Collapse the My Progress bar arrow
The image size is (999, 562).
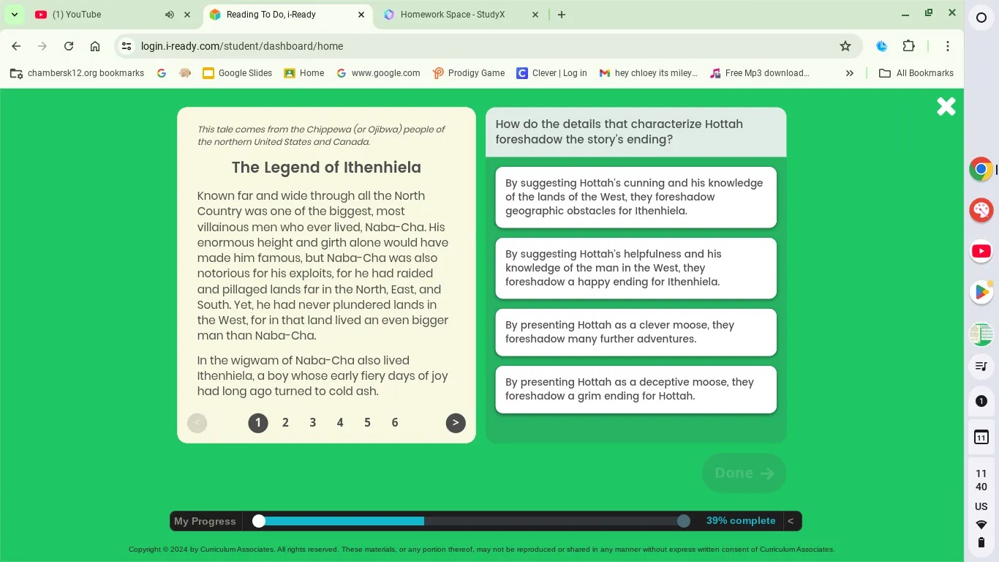click(x=790, y=521)
